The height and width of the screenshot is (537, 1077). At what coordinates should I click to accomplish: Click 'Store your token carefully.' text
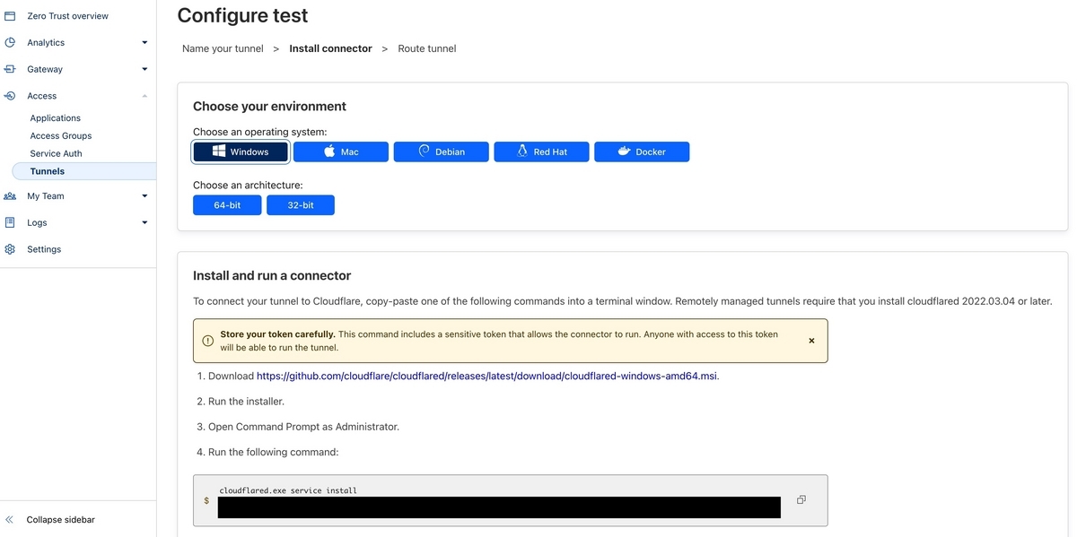tap(277, 334)
